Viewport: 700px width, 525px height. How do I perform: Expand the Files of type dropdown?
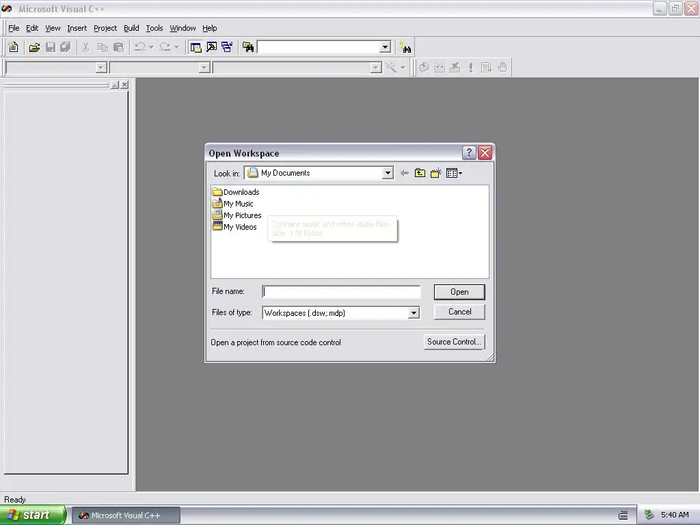pyautogui.click(x=414, y=313)
